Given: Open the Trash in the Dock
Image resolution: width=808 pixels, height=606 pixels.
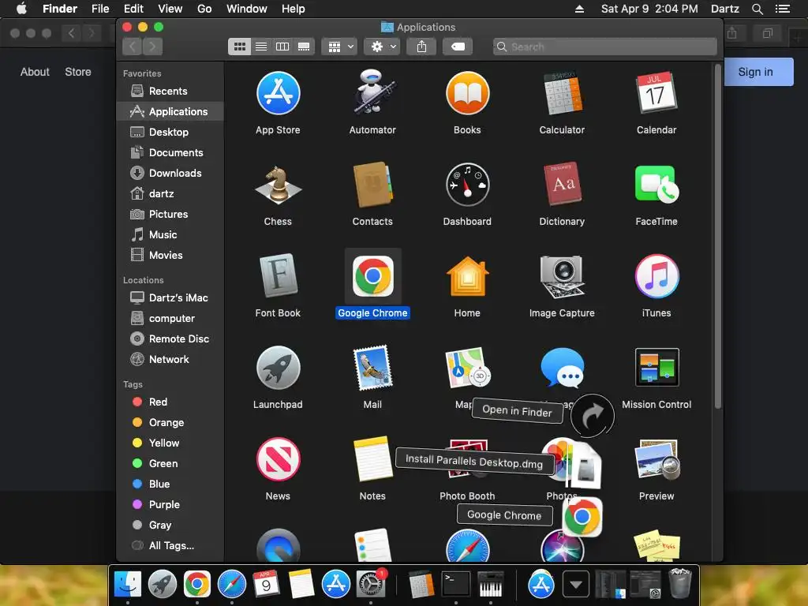Looking at the screenshot, I should click(x=679, y=583).
